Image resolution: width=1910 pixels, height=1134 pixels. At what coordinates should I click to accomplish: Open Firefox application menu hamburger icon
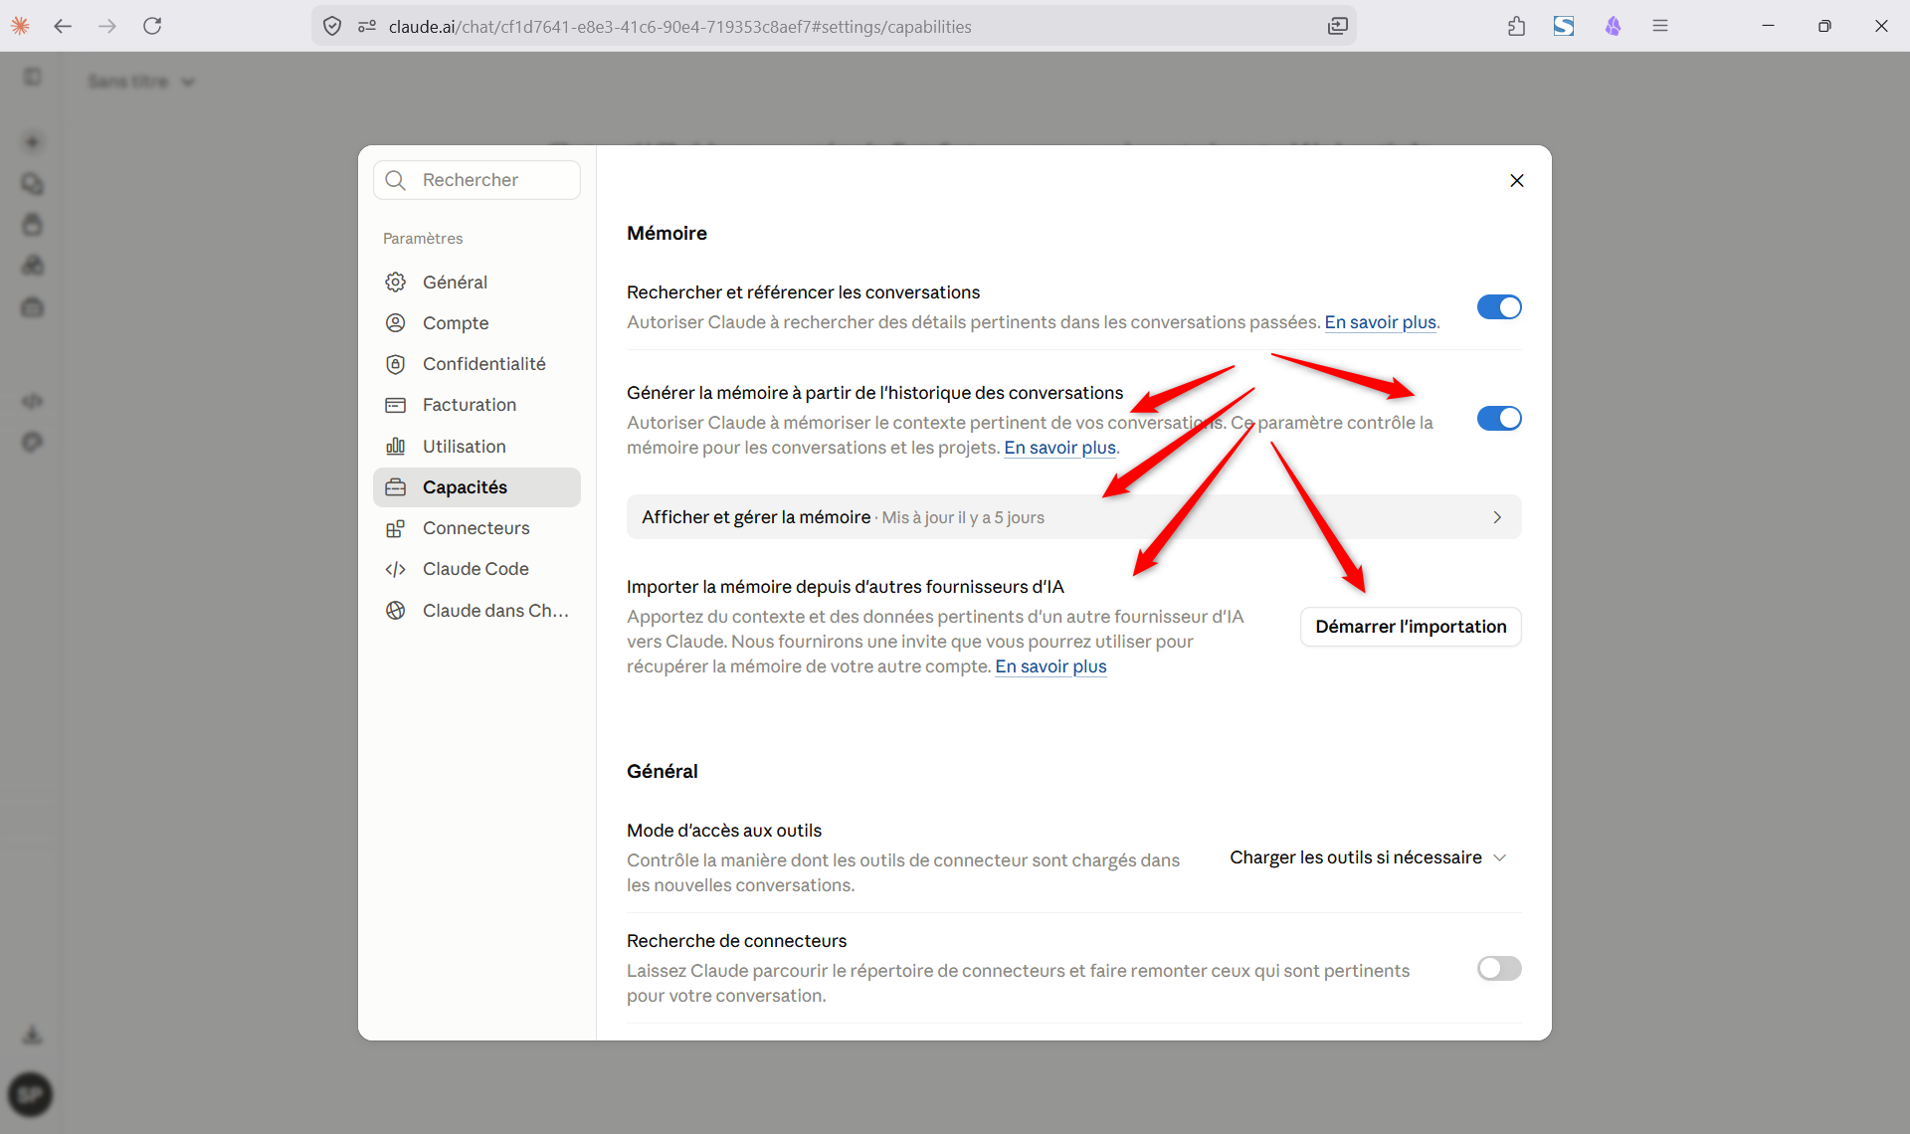1659,26
